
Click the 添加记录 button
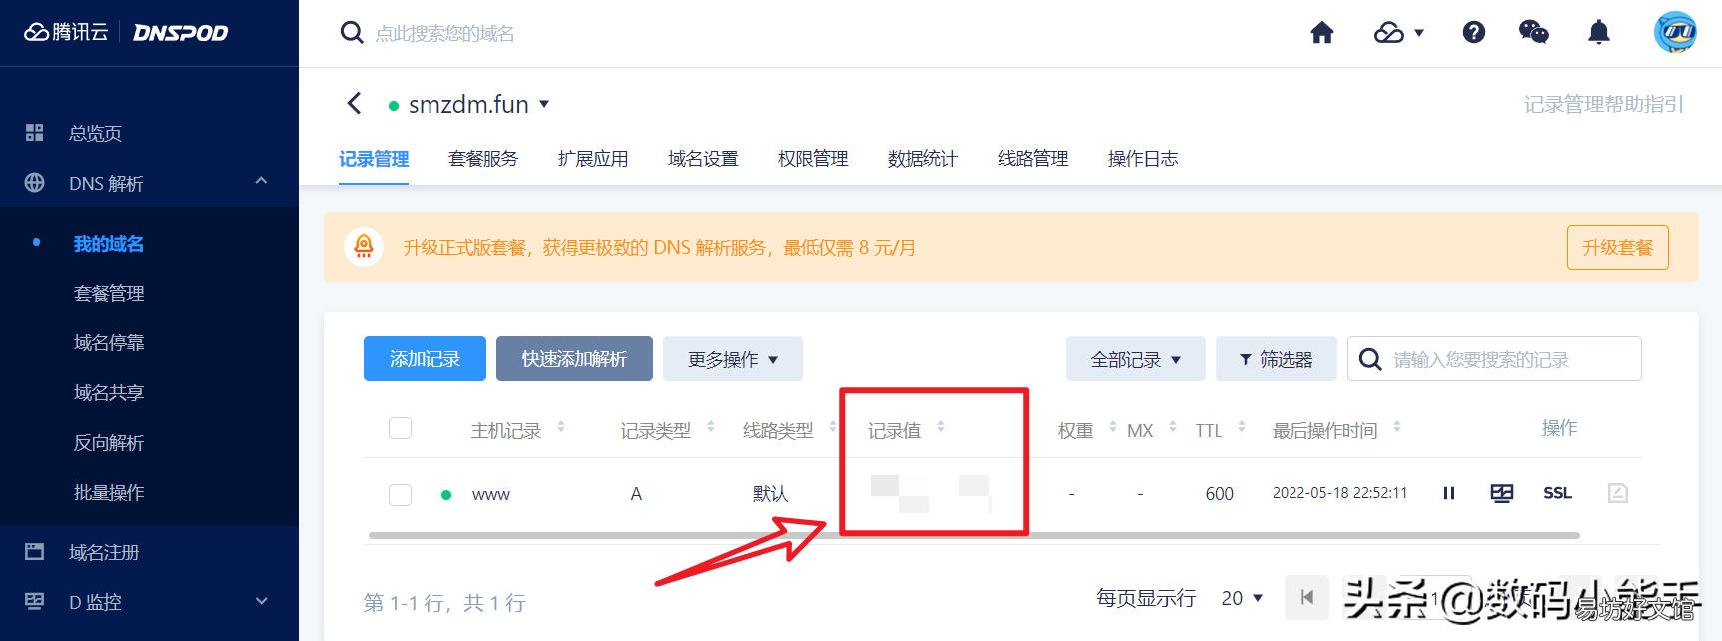click(425, 359)
